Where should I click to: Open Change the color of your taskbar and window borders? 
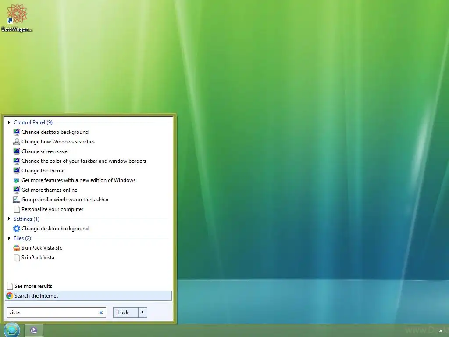84,161
